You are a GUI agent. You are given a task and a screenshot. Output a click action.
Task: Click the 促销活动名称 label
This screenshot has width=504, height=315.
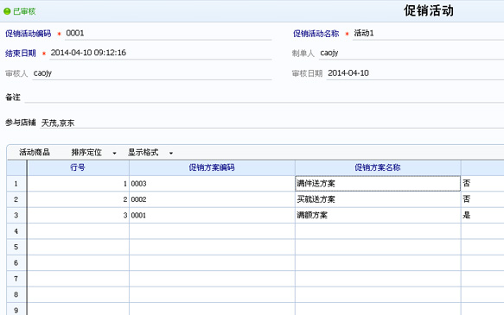pyautogui.click(x=316, y=34)
